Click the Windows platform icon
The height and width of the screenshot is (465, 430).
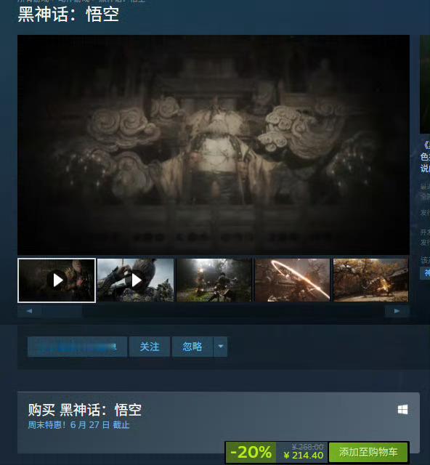click(x=402, y=410)
